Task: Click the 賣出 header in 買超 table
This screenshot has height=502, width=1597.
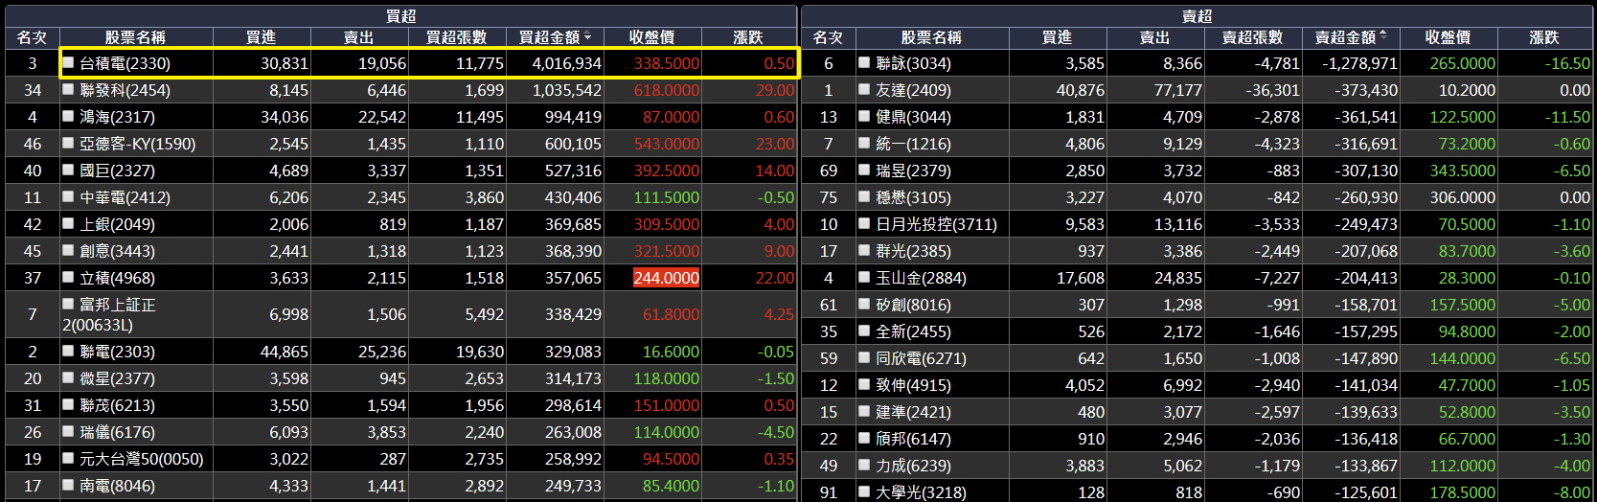Action: pos(358,37)
